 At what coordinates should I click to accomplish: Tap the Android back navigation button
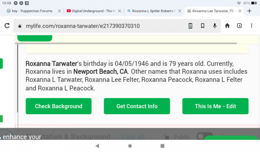click(x=97, y=146)
